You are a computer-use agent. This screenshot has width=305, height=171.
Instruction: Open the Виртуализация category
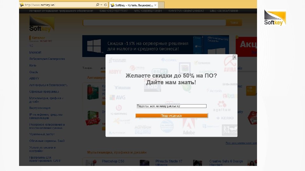coord(40,108)
